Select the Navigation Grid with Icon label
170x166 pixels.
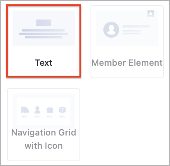click(x=44, y=139)
